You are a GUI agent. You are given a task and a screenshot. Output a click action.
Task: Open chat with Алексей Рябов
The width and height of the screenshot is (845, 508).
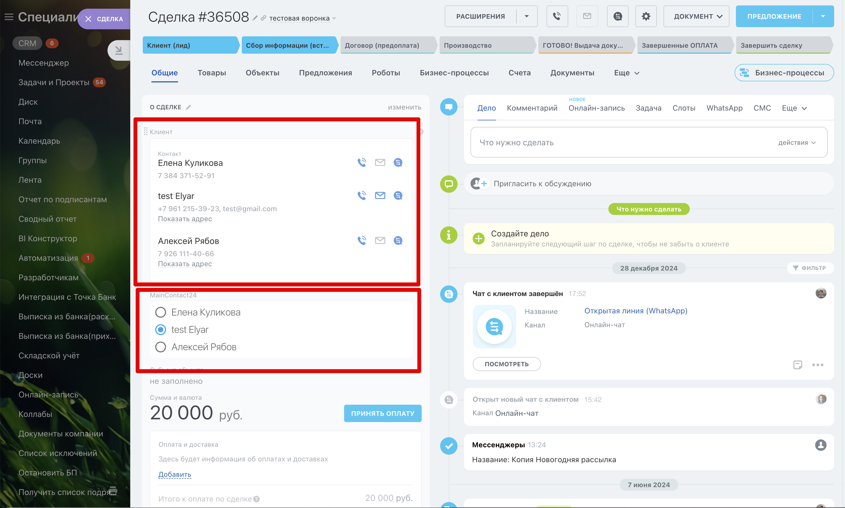398,241
